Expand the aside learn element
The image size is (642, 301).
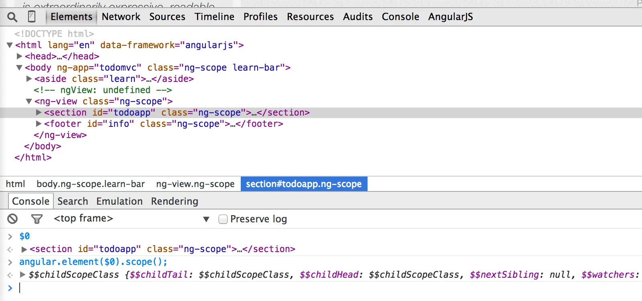(29, 79)
